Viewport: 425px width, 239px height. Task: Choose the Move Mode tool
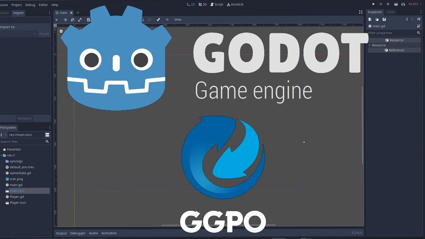coord(65,20)
